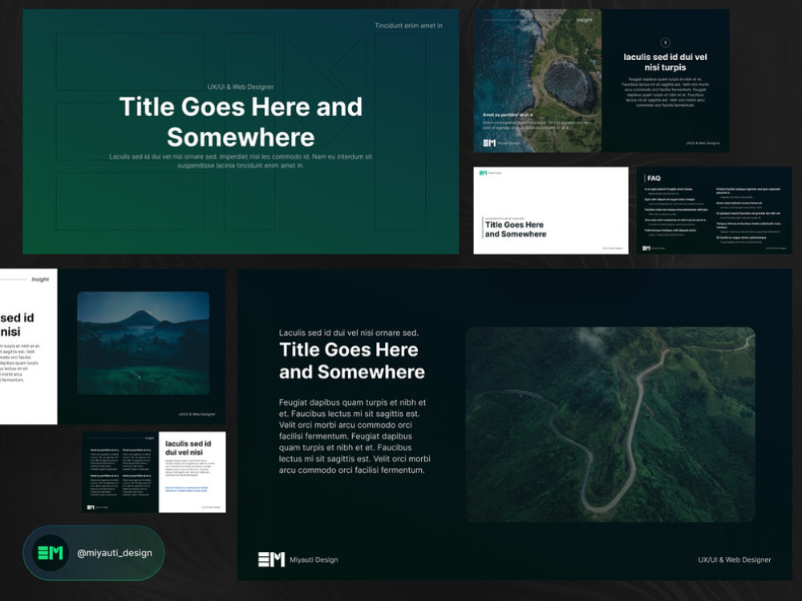The height and width of the screenshot is (601, 802).
Task: Click the small green EM logo on the white title slide
Action: pyautogui.click(x=483, y=173)
